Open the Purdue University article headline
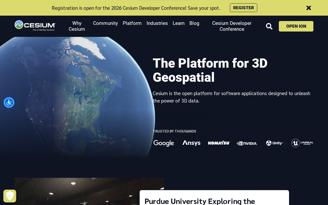 [x=200, y=201]
